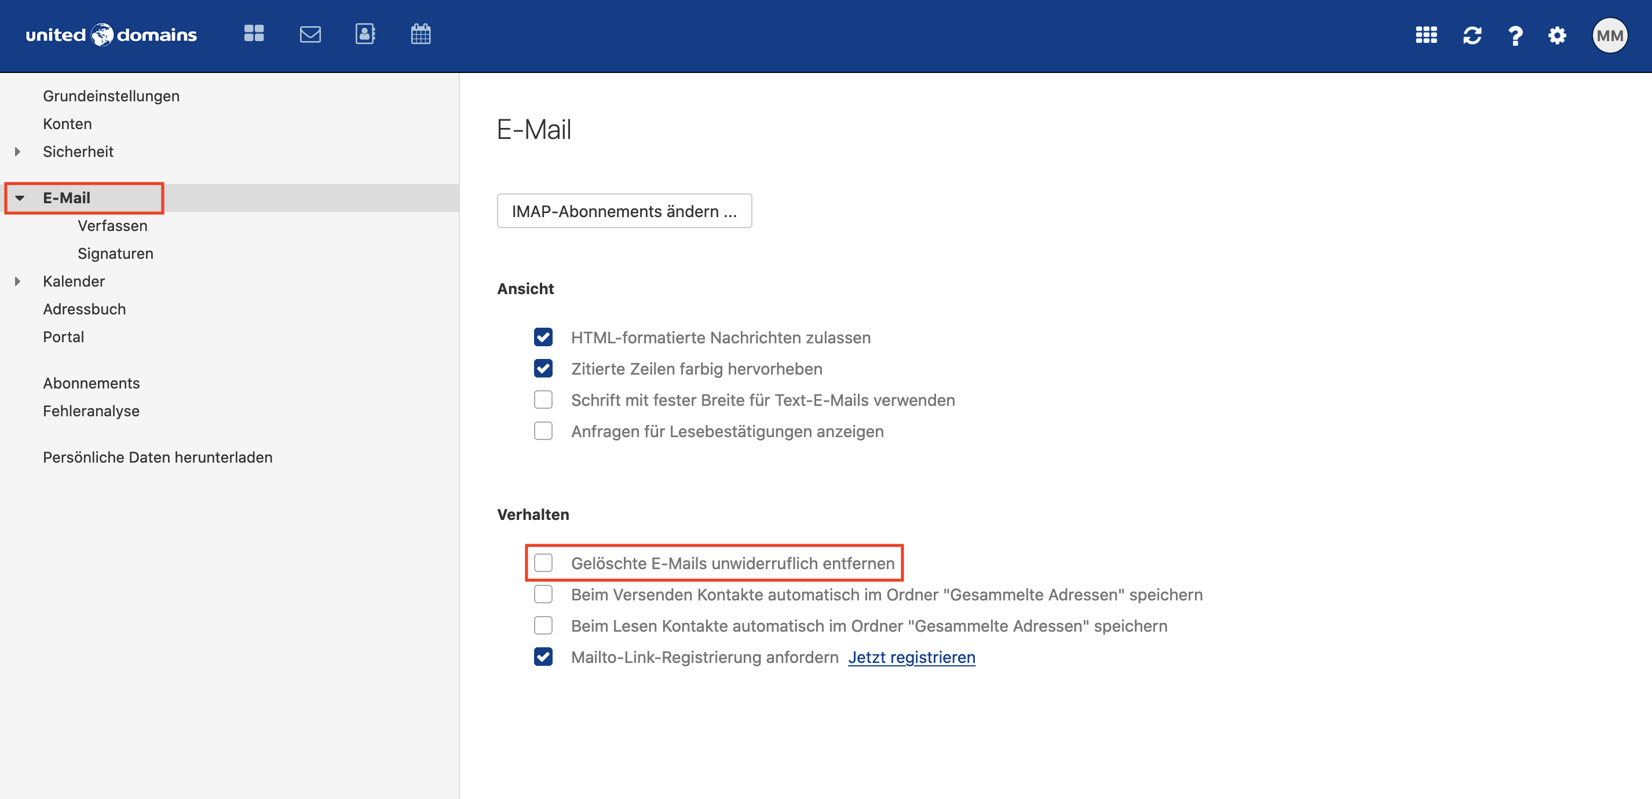Click the refresh arrows icon
The width and height of the screenshot is (1652, 799).
click(1472, 35)
